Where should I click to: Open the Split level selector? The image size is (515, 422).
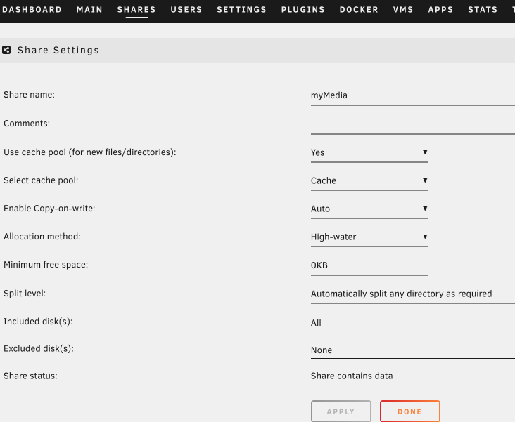click(x=412, y=294)
